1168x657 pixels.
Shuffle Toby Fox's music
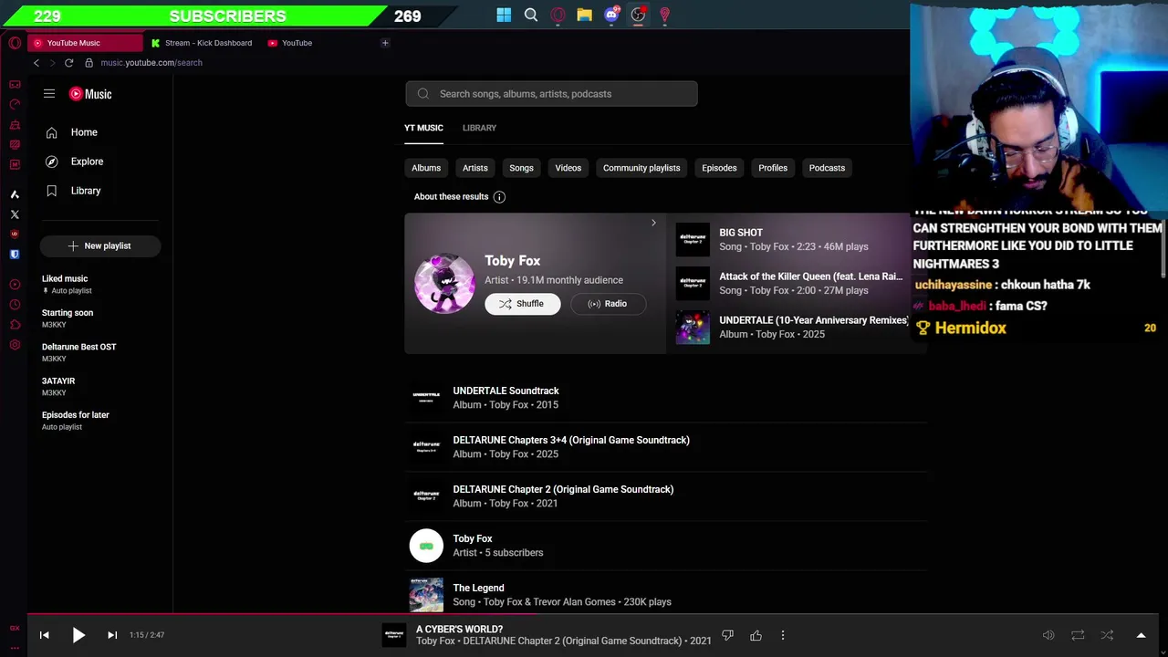[x=523, y=304]
